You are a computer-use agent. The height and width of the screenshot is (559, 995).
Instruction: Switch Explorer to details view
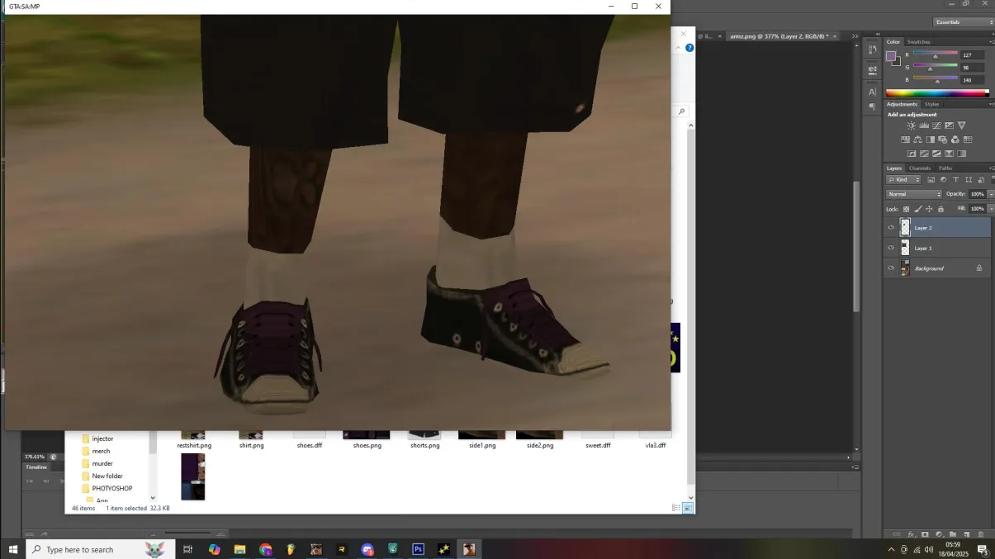676,508
